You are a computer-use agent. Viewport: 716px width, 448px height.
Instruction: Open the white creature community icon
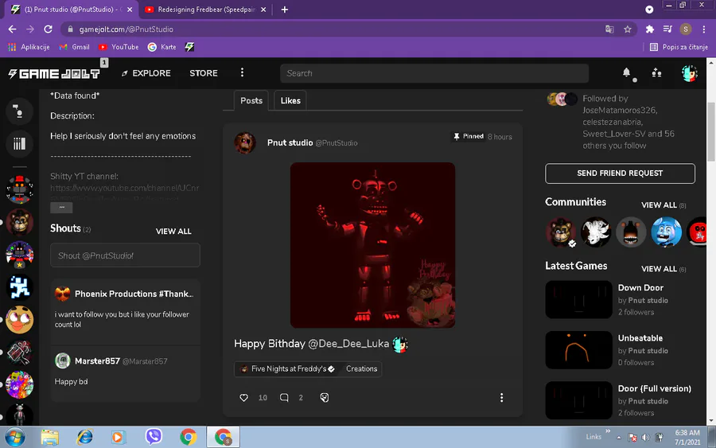click(596, 232)
